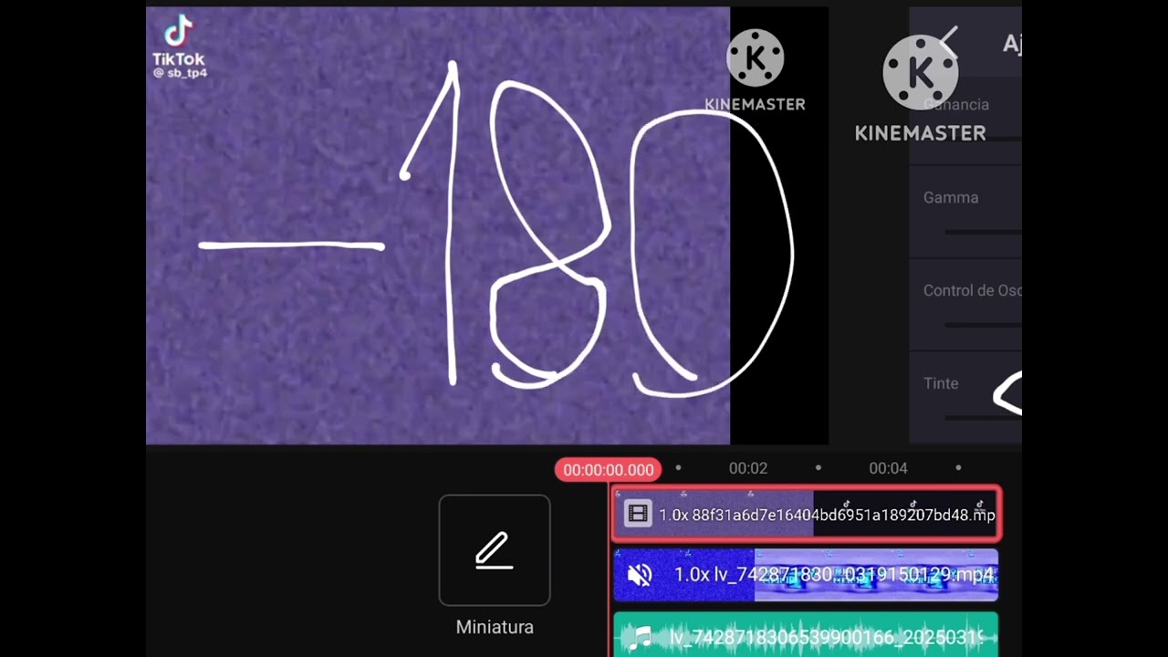
Task: Select the green audio track lv_7428718306539900166
Action: click(806, 635)
